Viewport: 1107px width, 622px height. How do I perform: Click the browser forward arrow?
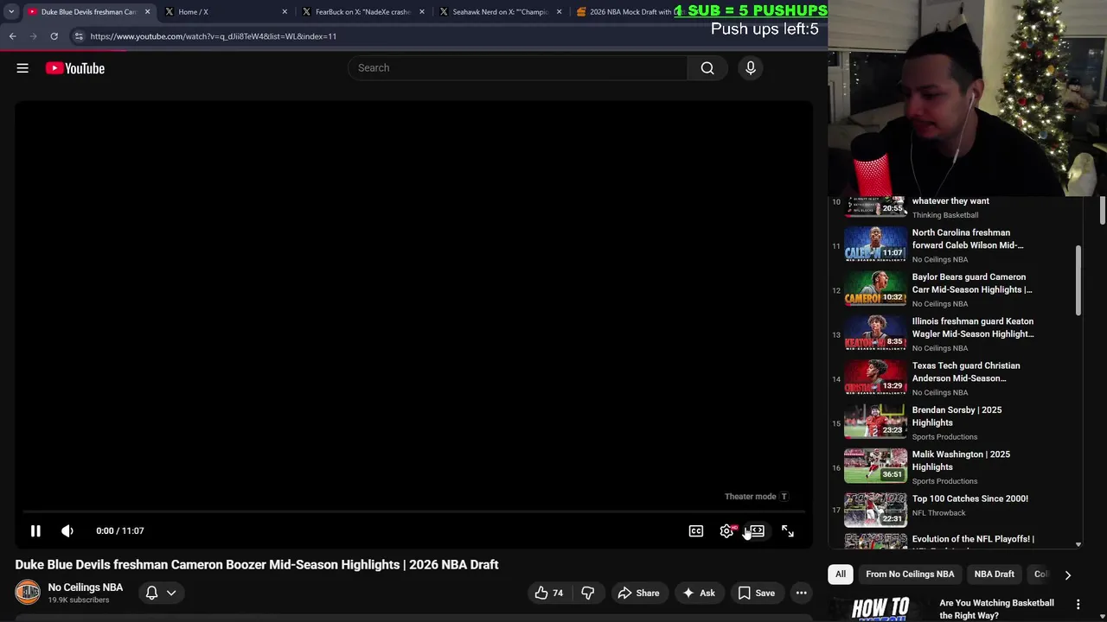tap(33, 36)
